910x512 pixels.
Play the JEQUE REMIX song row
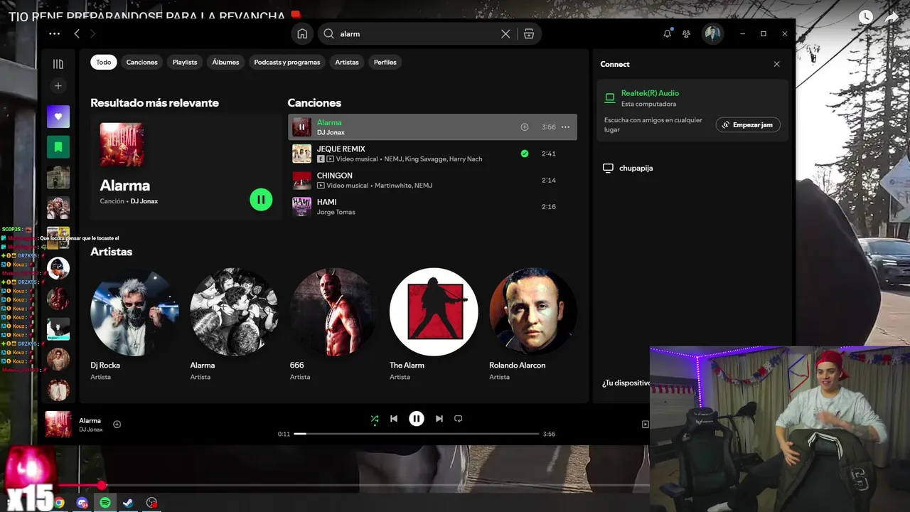432,154
